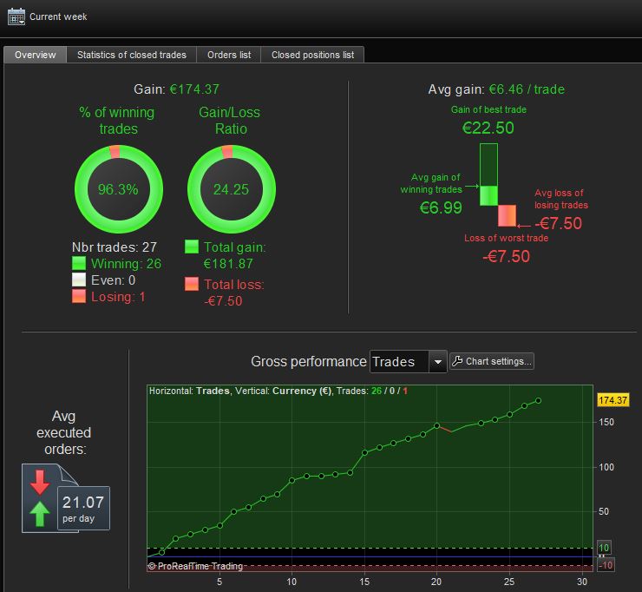The height and width of the screenshot is (592, 642).
Task: Open the Closed positions list tab
Action: 312,55
